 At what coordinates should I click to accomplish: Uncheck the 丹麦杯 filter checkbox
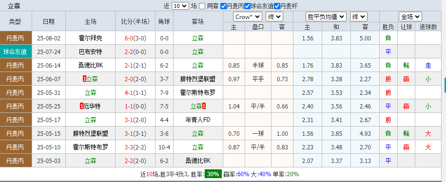[277, 6]
